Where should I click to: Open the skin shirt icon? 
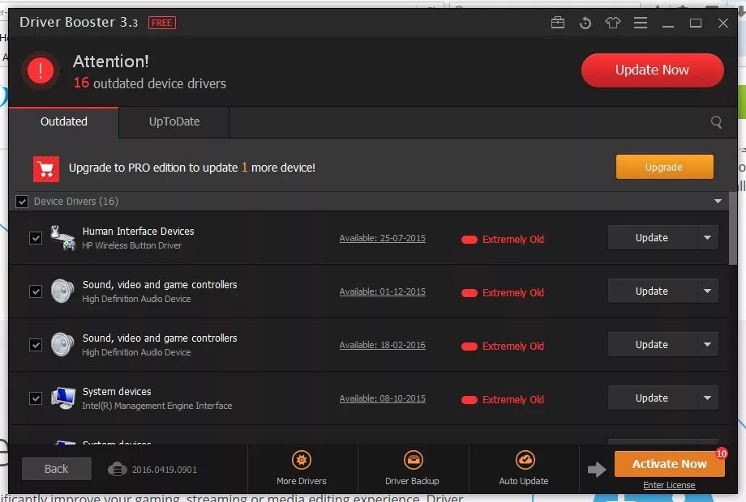(613, 23)
